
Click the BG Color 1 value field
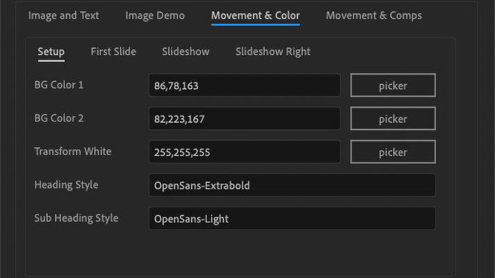pyautogui.click(x=245, y=85)
